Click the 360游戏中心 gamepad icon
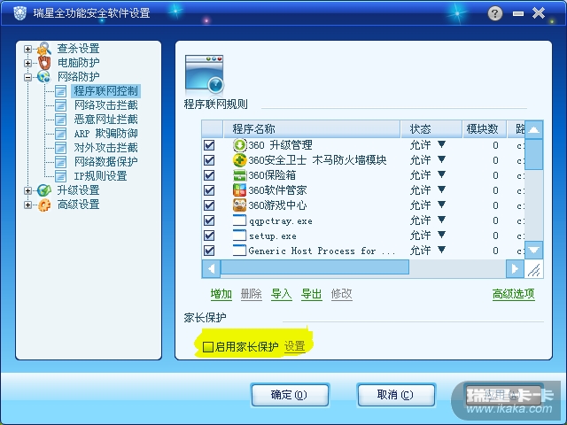The height and width of the screenshot is (425, 567). 239,205
